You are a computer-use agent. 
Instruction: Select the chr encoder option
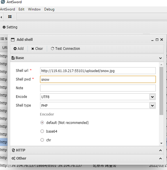pos(42,140)
